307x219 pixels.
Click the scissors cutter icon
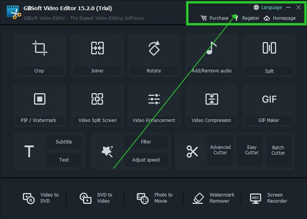click(x=192, y=151)
